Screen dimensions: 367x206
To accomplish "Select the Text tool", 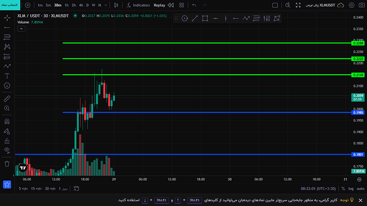I will (7, 76).
